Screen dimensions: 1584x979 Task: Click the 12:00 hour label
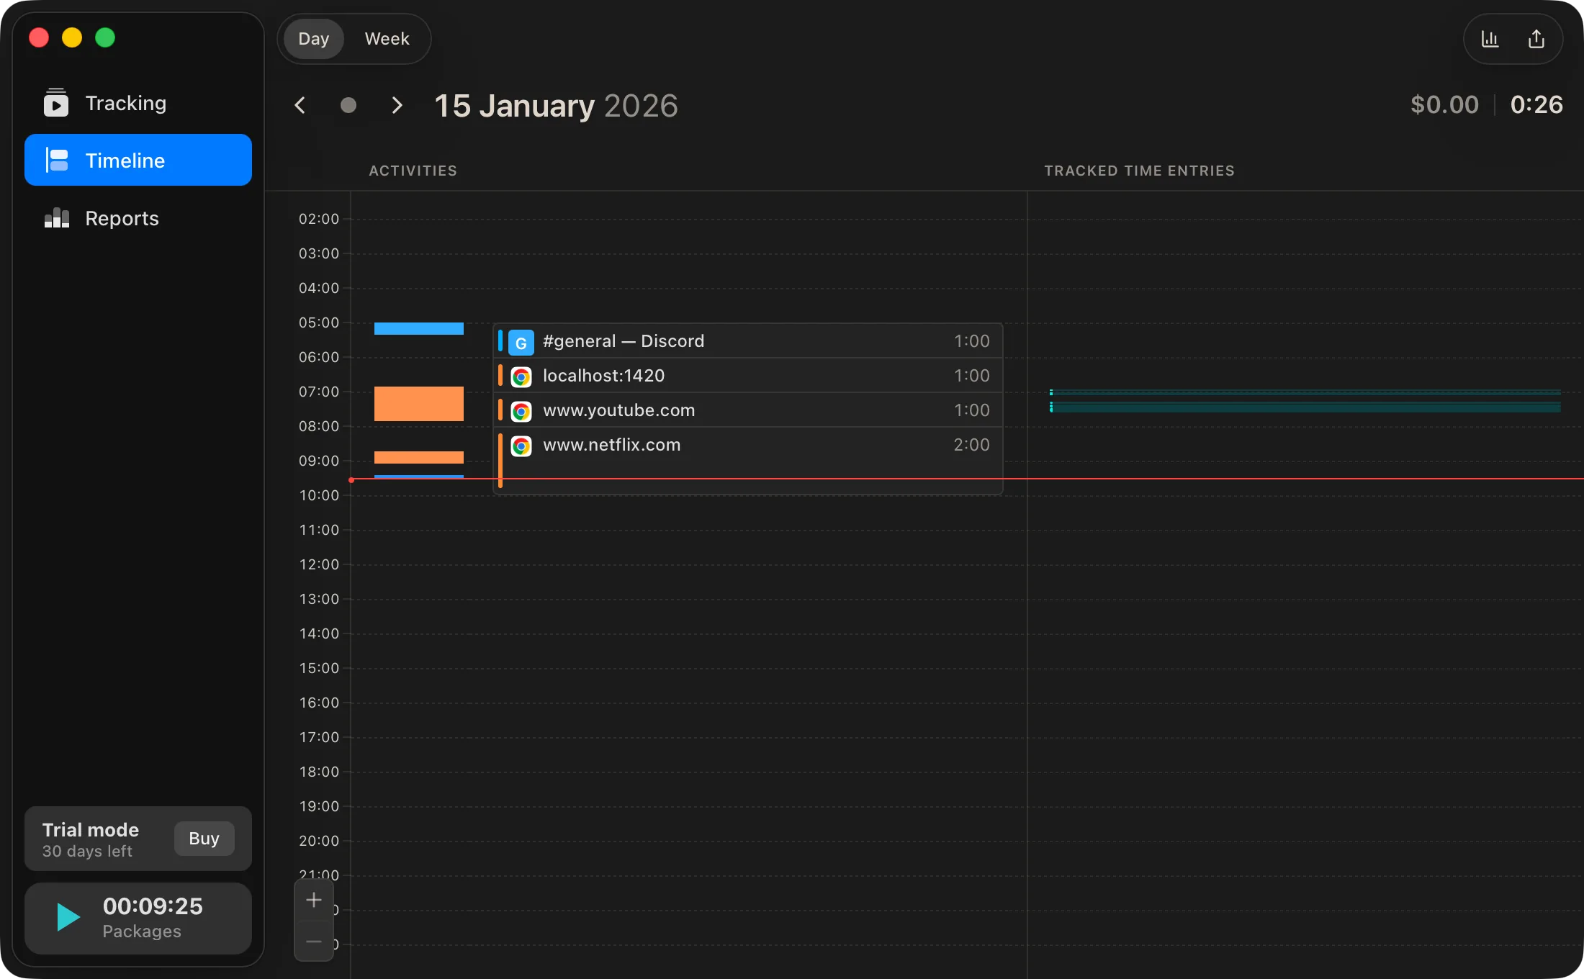tap(319, 564)
